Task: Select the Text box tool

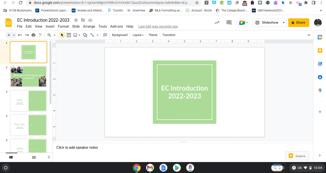Action: tap(69, 35)
